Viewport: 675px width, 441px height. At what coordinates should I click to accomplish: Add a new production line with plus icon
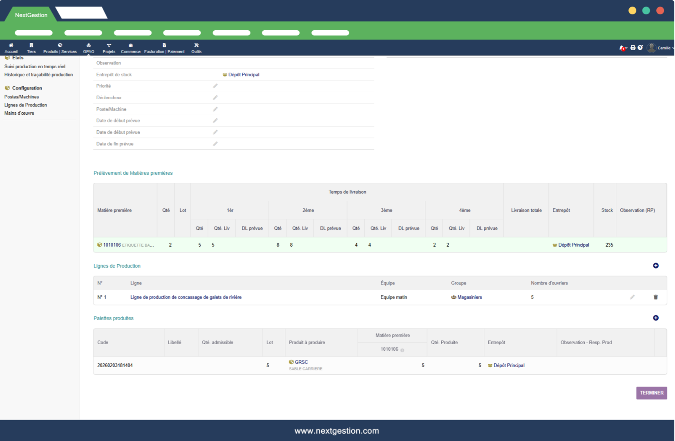pos(656,266)
